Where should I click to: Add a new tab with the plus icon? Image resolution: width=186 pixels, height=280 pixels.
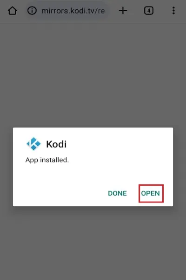(x=123, y=11)
